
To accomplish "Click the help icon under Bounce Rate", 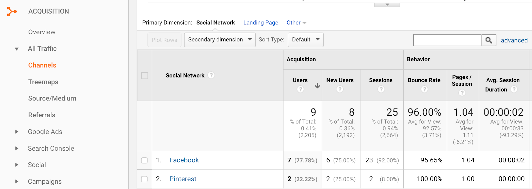I will coord(424,89).
